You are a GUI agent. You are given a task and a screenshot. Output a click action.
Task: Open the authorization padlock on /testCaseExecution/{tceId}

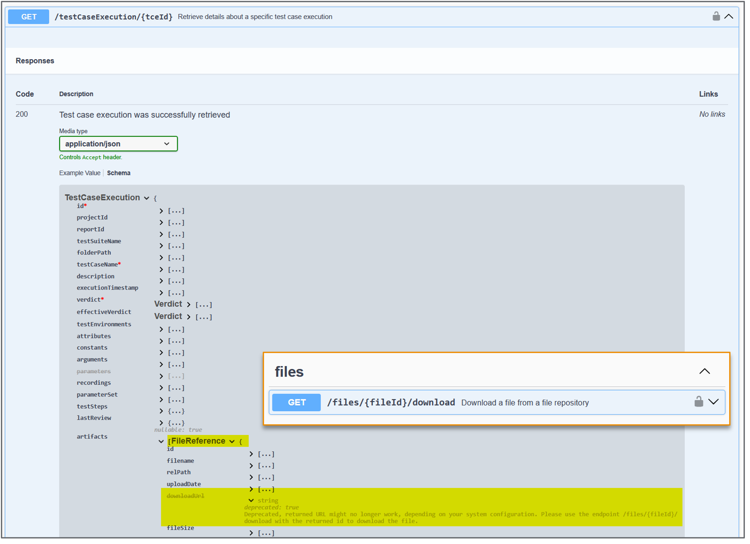point(717,16)
